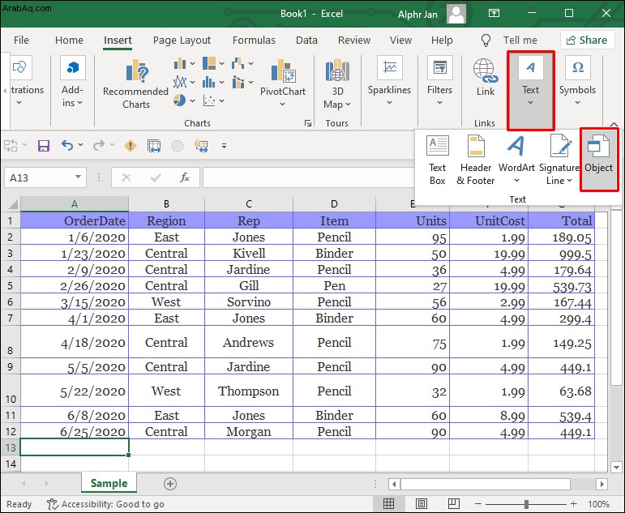This screenshot has height=513, width=625.
Task: Click the 100% zoom level
Action: point(599,504)
